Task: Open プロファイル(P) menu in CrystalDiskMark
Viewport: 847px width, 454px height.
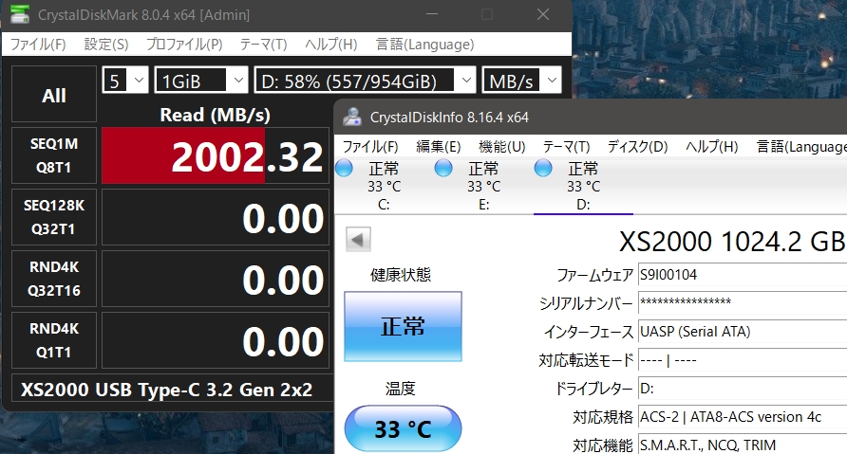Action: tap(184, 45)
